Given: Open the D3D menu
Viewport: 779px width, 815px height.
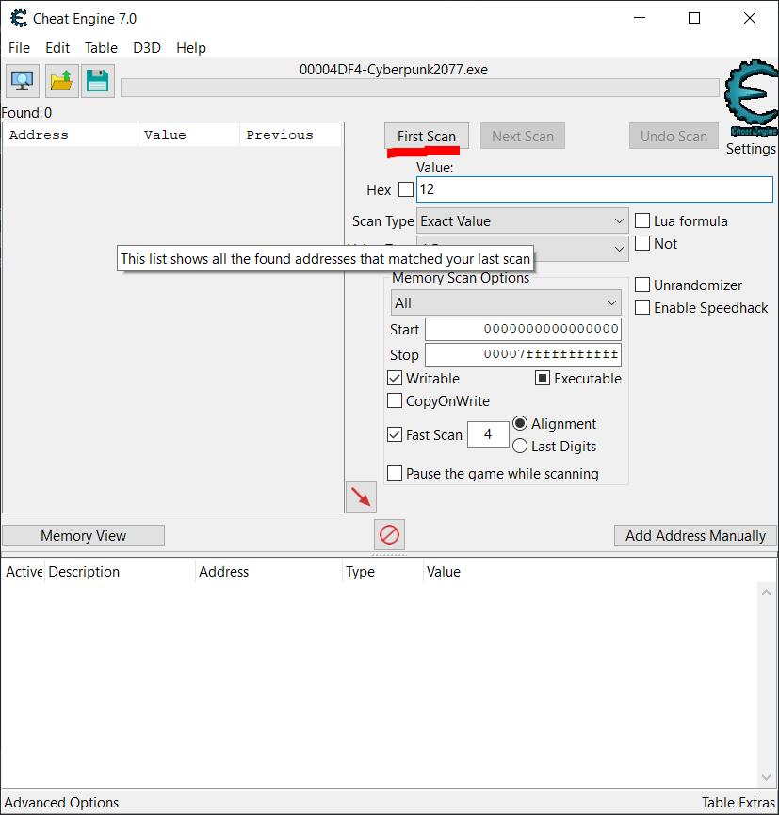Looking at the screenshot, I should pos(147,48).
